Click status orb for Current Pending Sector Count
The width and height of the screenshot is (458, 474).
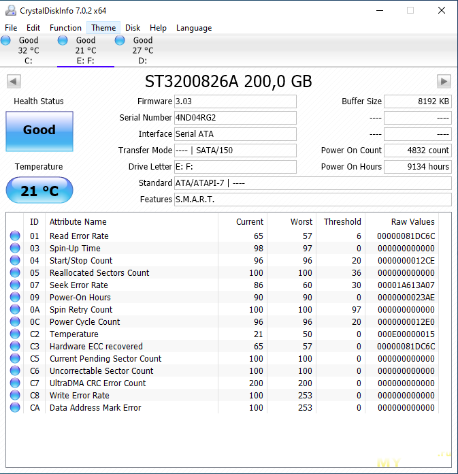pos(15,358)
